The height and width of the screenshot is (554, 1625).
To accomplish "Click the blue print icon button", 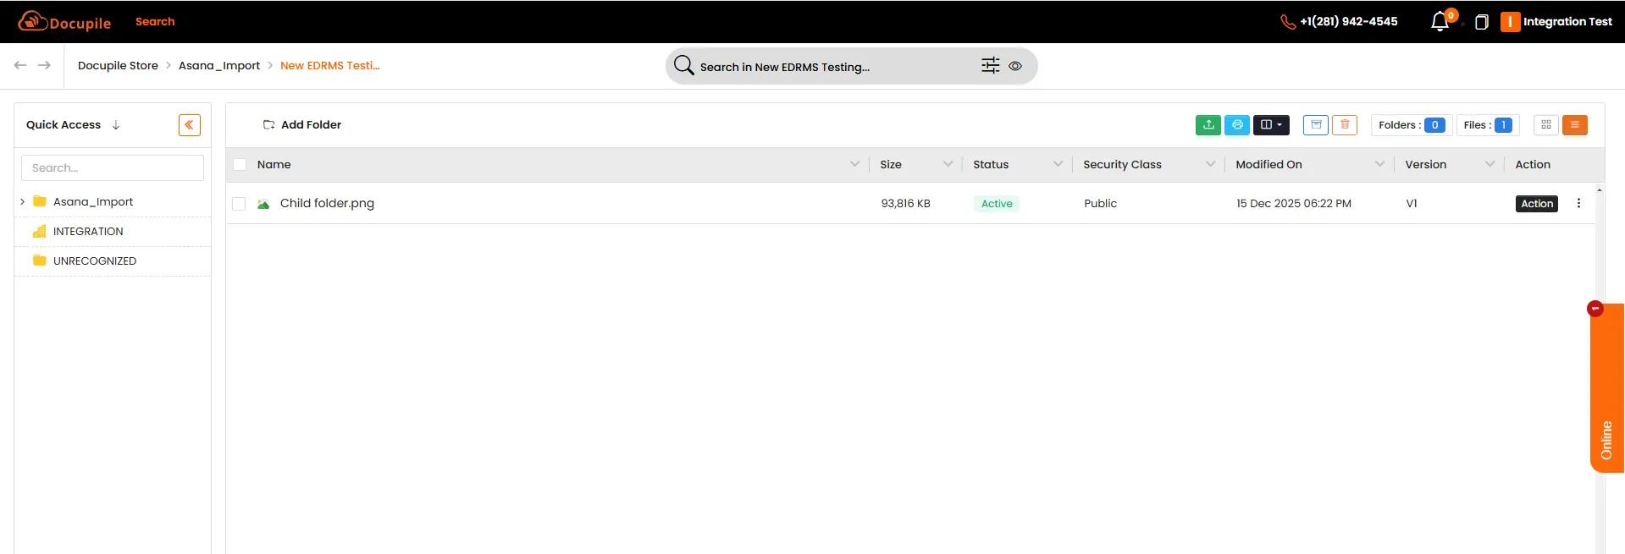I will point(1237,125).
